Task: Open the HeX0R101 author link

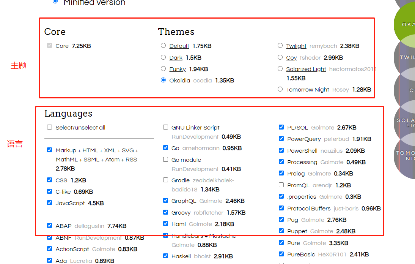Action: (332, 255)
